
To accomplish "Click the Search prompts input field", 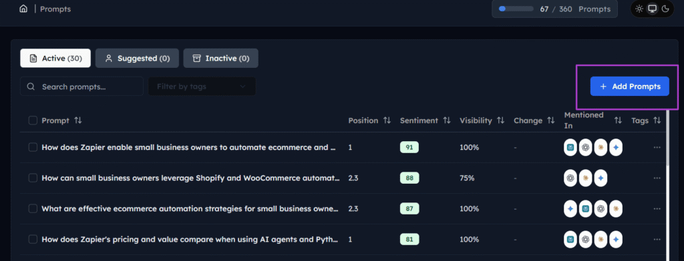I will pos(81,87).
